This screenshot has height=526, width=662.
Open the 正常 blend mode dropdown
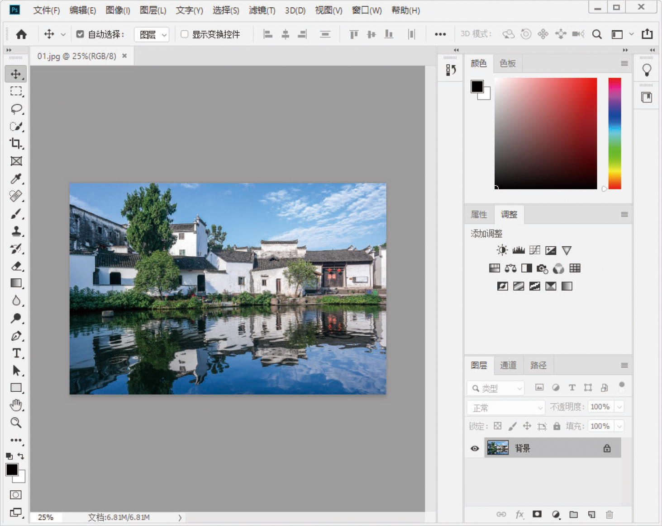coord(506,408)
